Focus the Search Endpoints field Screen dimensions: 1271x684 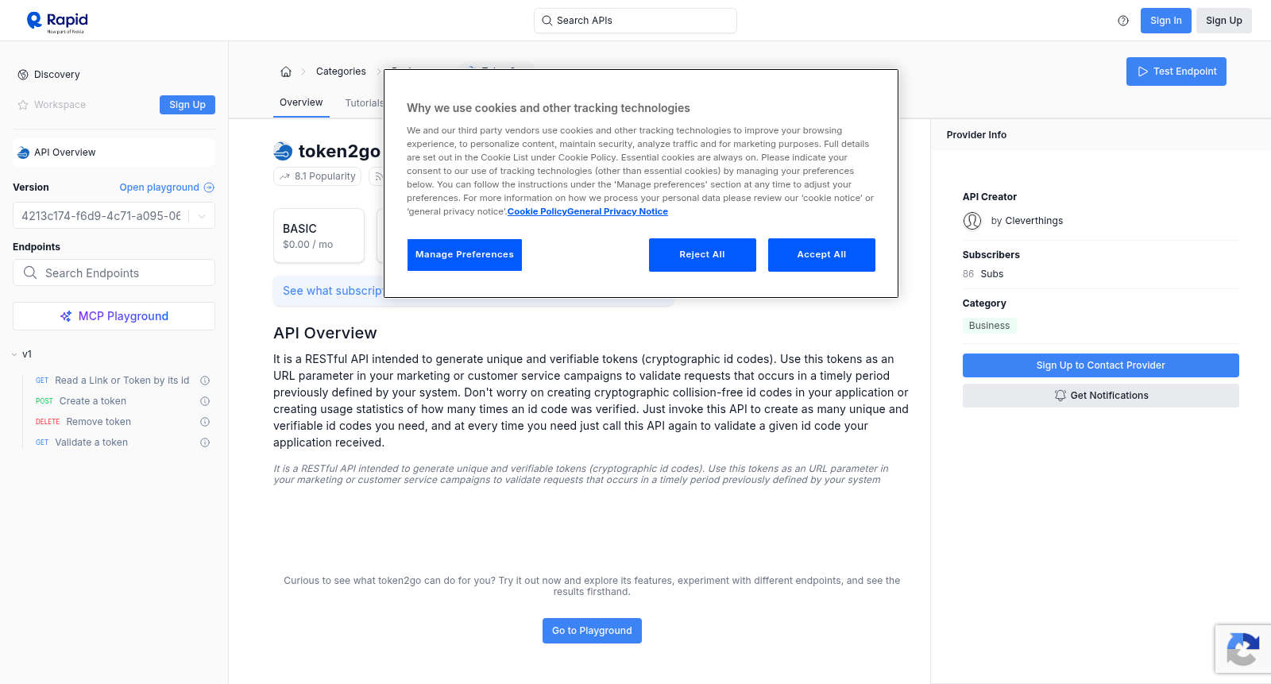114,272
